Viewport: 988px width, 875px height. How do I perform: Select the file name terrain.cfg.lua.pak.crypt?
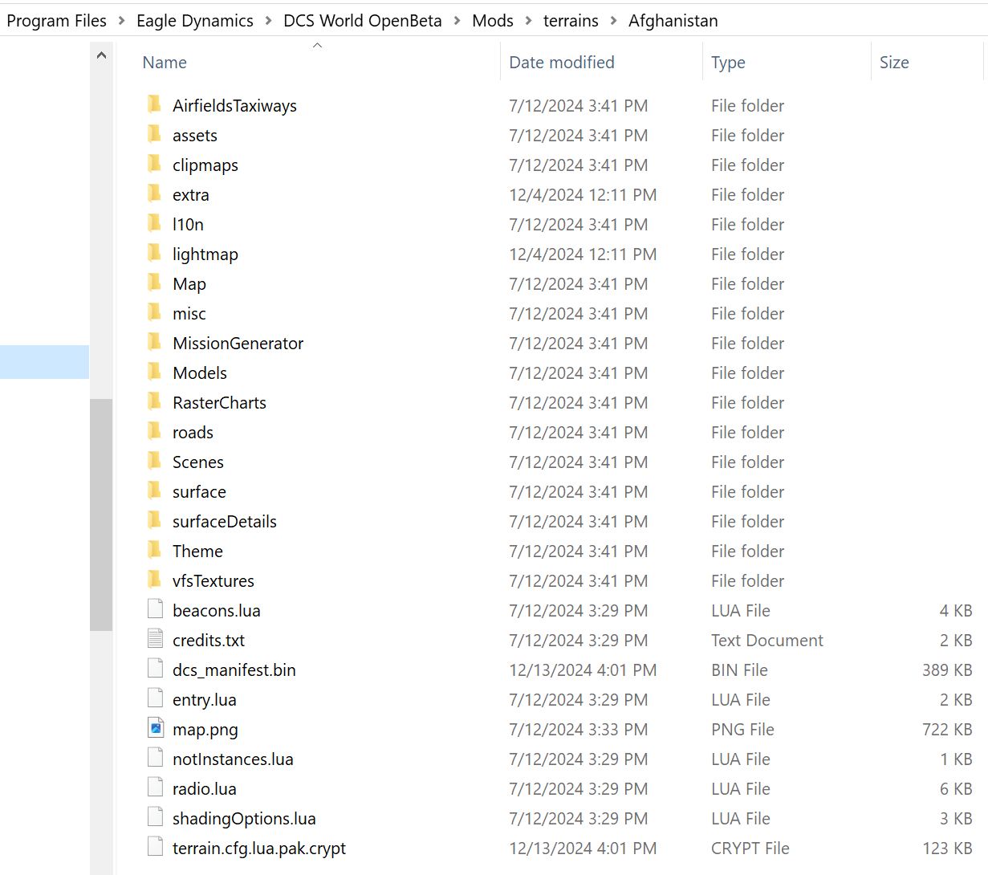click(259, 849)
